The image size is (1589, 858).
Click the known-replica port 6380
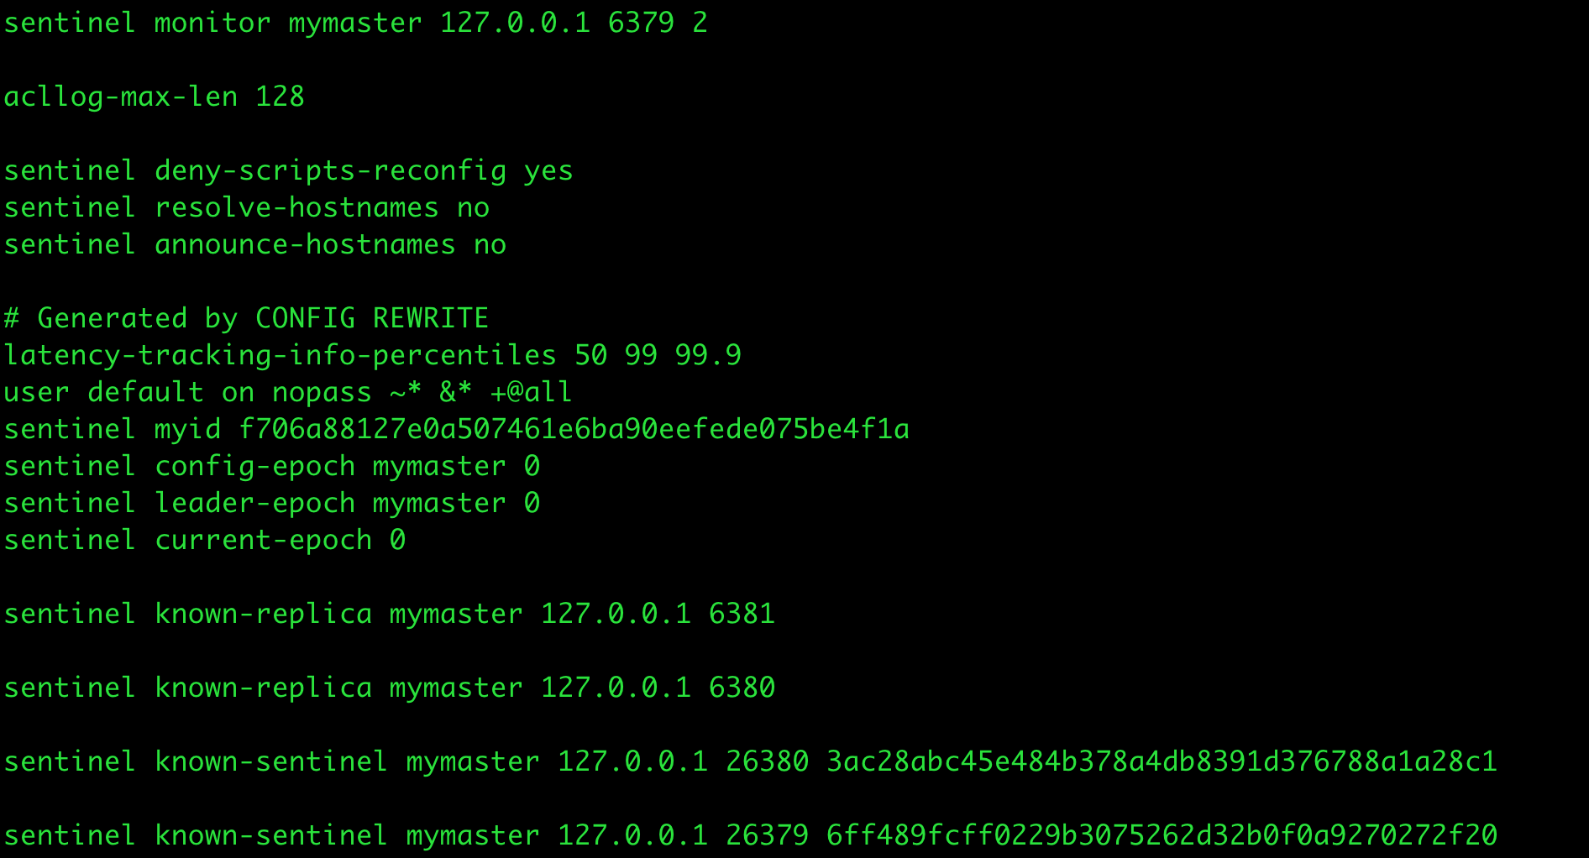click(x=742, y=688)
